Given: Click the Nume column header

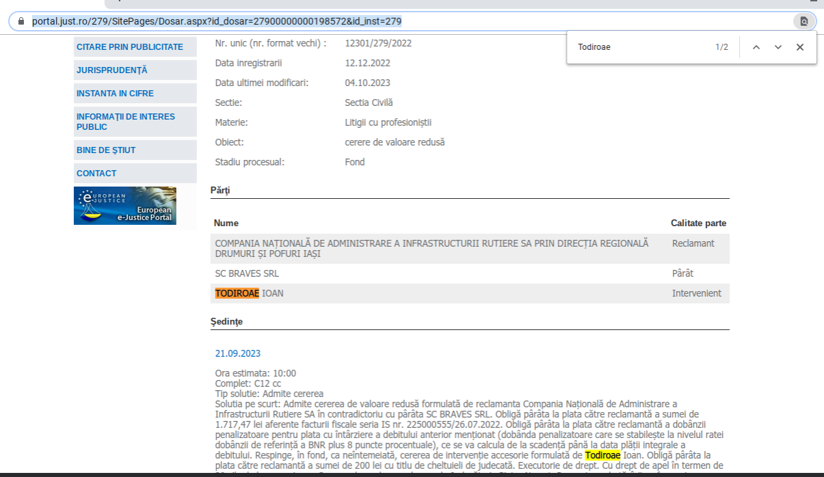Looking at the screenshot, I should tap(226, 223).
